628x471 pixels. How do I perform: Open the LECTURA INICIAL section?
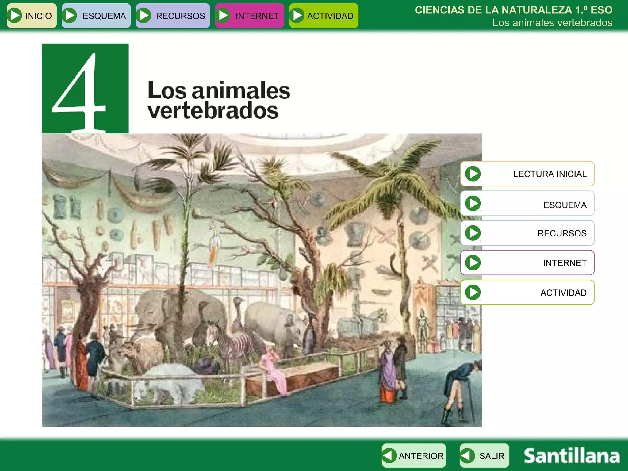(549, 174)
